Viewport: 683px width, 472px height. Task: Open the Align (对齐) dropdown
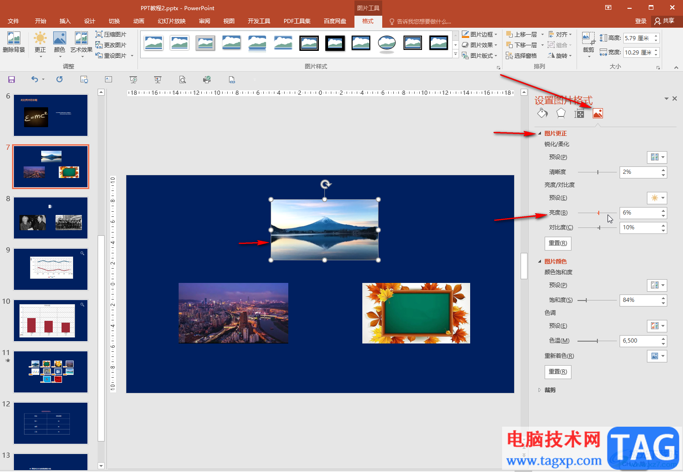coord(560,35)
